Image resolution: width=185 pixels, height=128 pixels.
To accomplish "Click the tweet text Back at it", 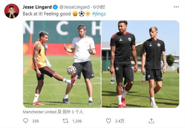I will [x=47, y=14].
